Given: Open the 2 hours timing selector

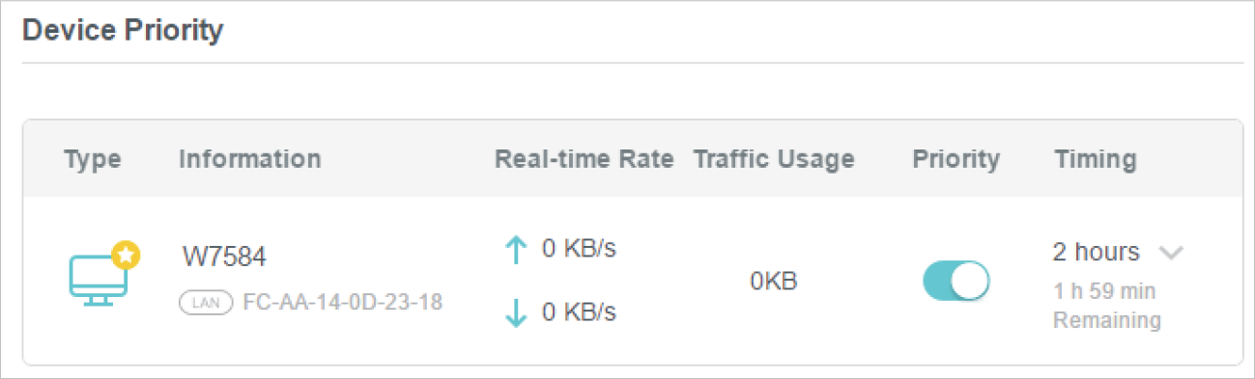Looking at the screenshot, I should click(x=1118, y=253).
